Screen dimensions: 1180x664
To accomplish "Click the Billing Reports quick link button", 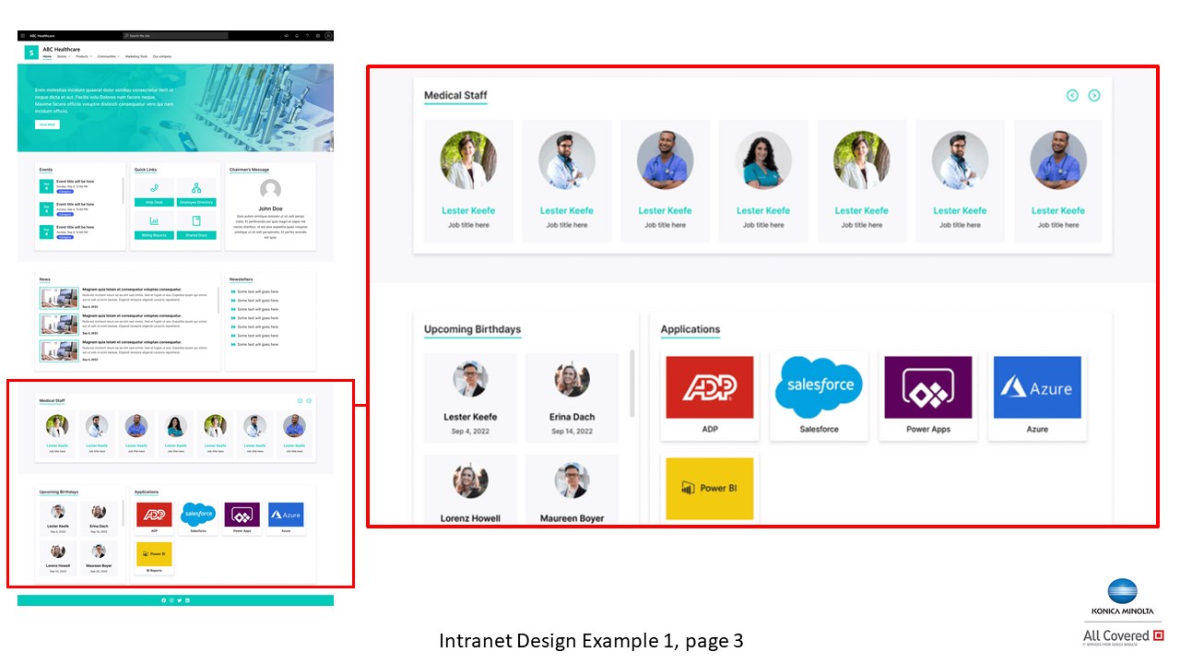I will coord(154,235).
